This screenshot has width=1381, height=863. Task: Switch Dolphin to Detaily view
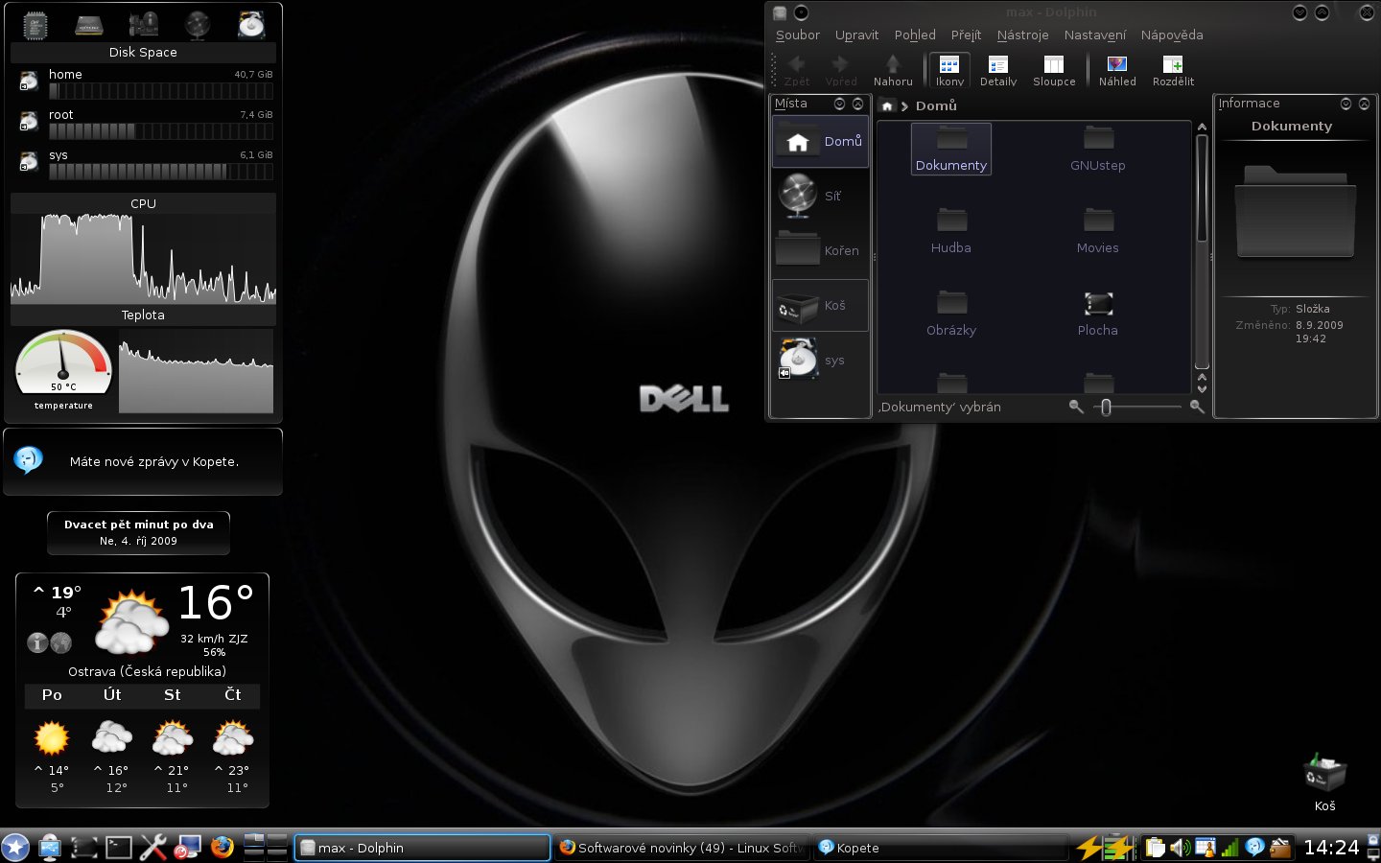(x=998, y=70)
